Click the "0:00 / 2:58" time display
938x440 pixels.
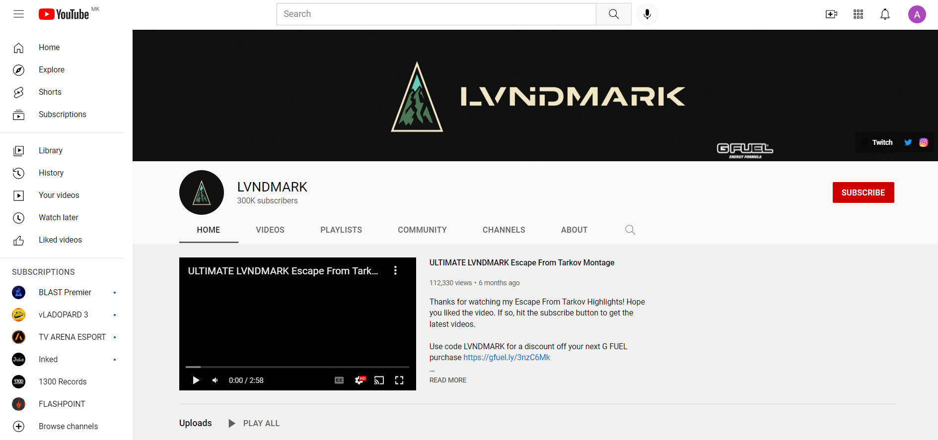pyautogui.click(x=246, y=380)
